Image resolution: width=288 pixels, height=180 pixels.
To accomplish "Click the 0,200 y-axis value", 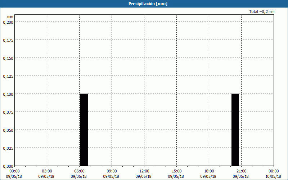I will point(8,22).
